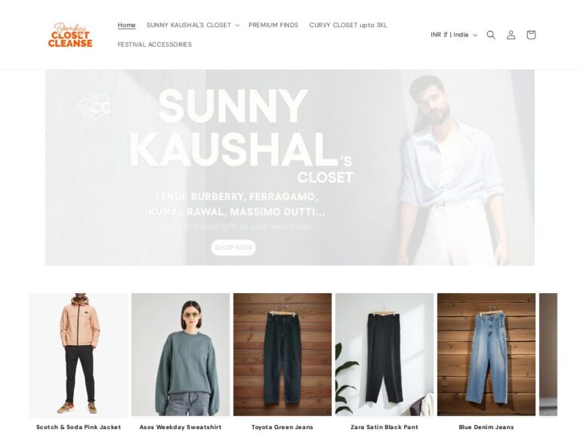Open the Scotch & Soda Pink Jacket link
The image size is (580, 435).
[x=79, y=427]
